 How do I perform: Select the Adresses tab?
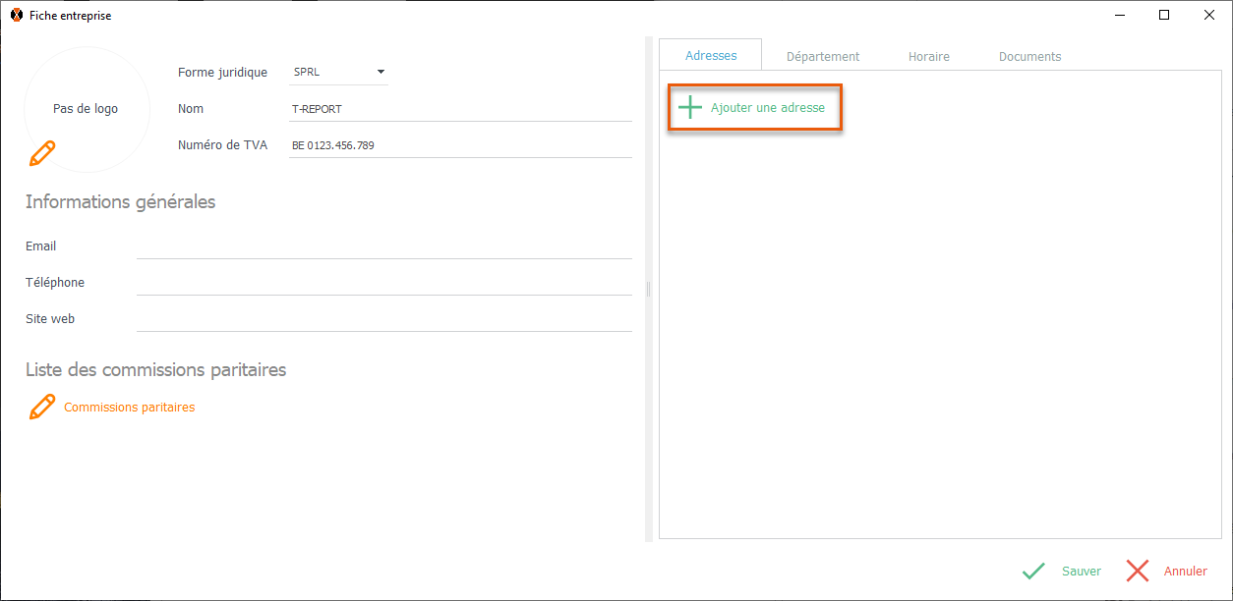point(710,56)
